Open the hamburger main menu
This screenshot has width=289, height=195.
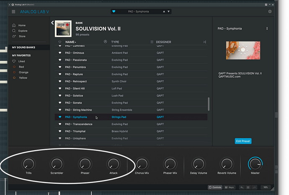coord(13,12)
